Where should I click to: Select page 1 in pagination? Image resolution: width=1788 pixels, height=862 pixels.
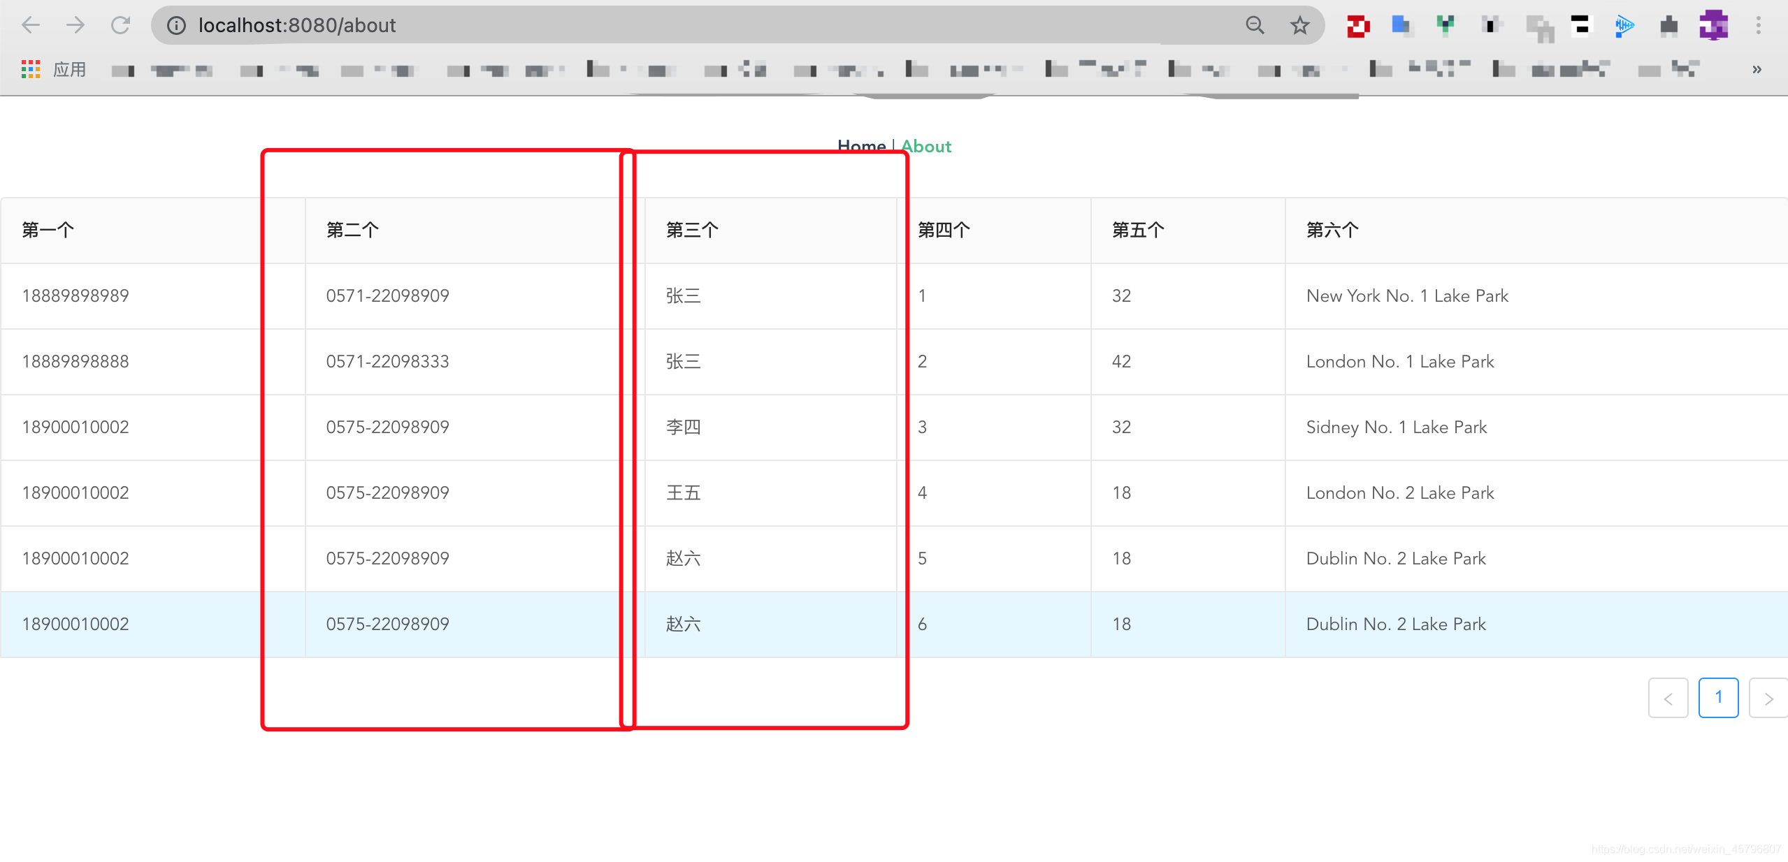pyautogui.click(x=1718, y=698)
